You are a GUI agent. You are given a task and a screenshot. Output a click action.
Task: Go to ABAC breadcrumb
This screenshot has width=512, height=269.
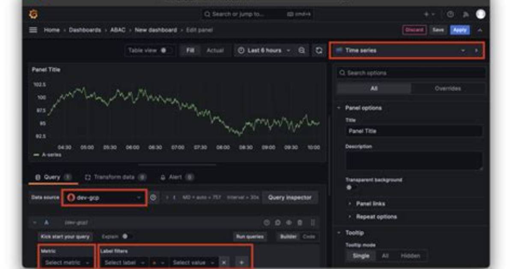point(118,30)
